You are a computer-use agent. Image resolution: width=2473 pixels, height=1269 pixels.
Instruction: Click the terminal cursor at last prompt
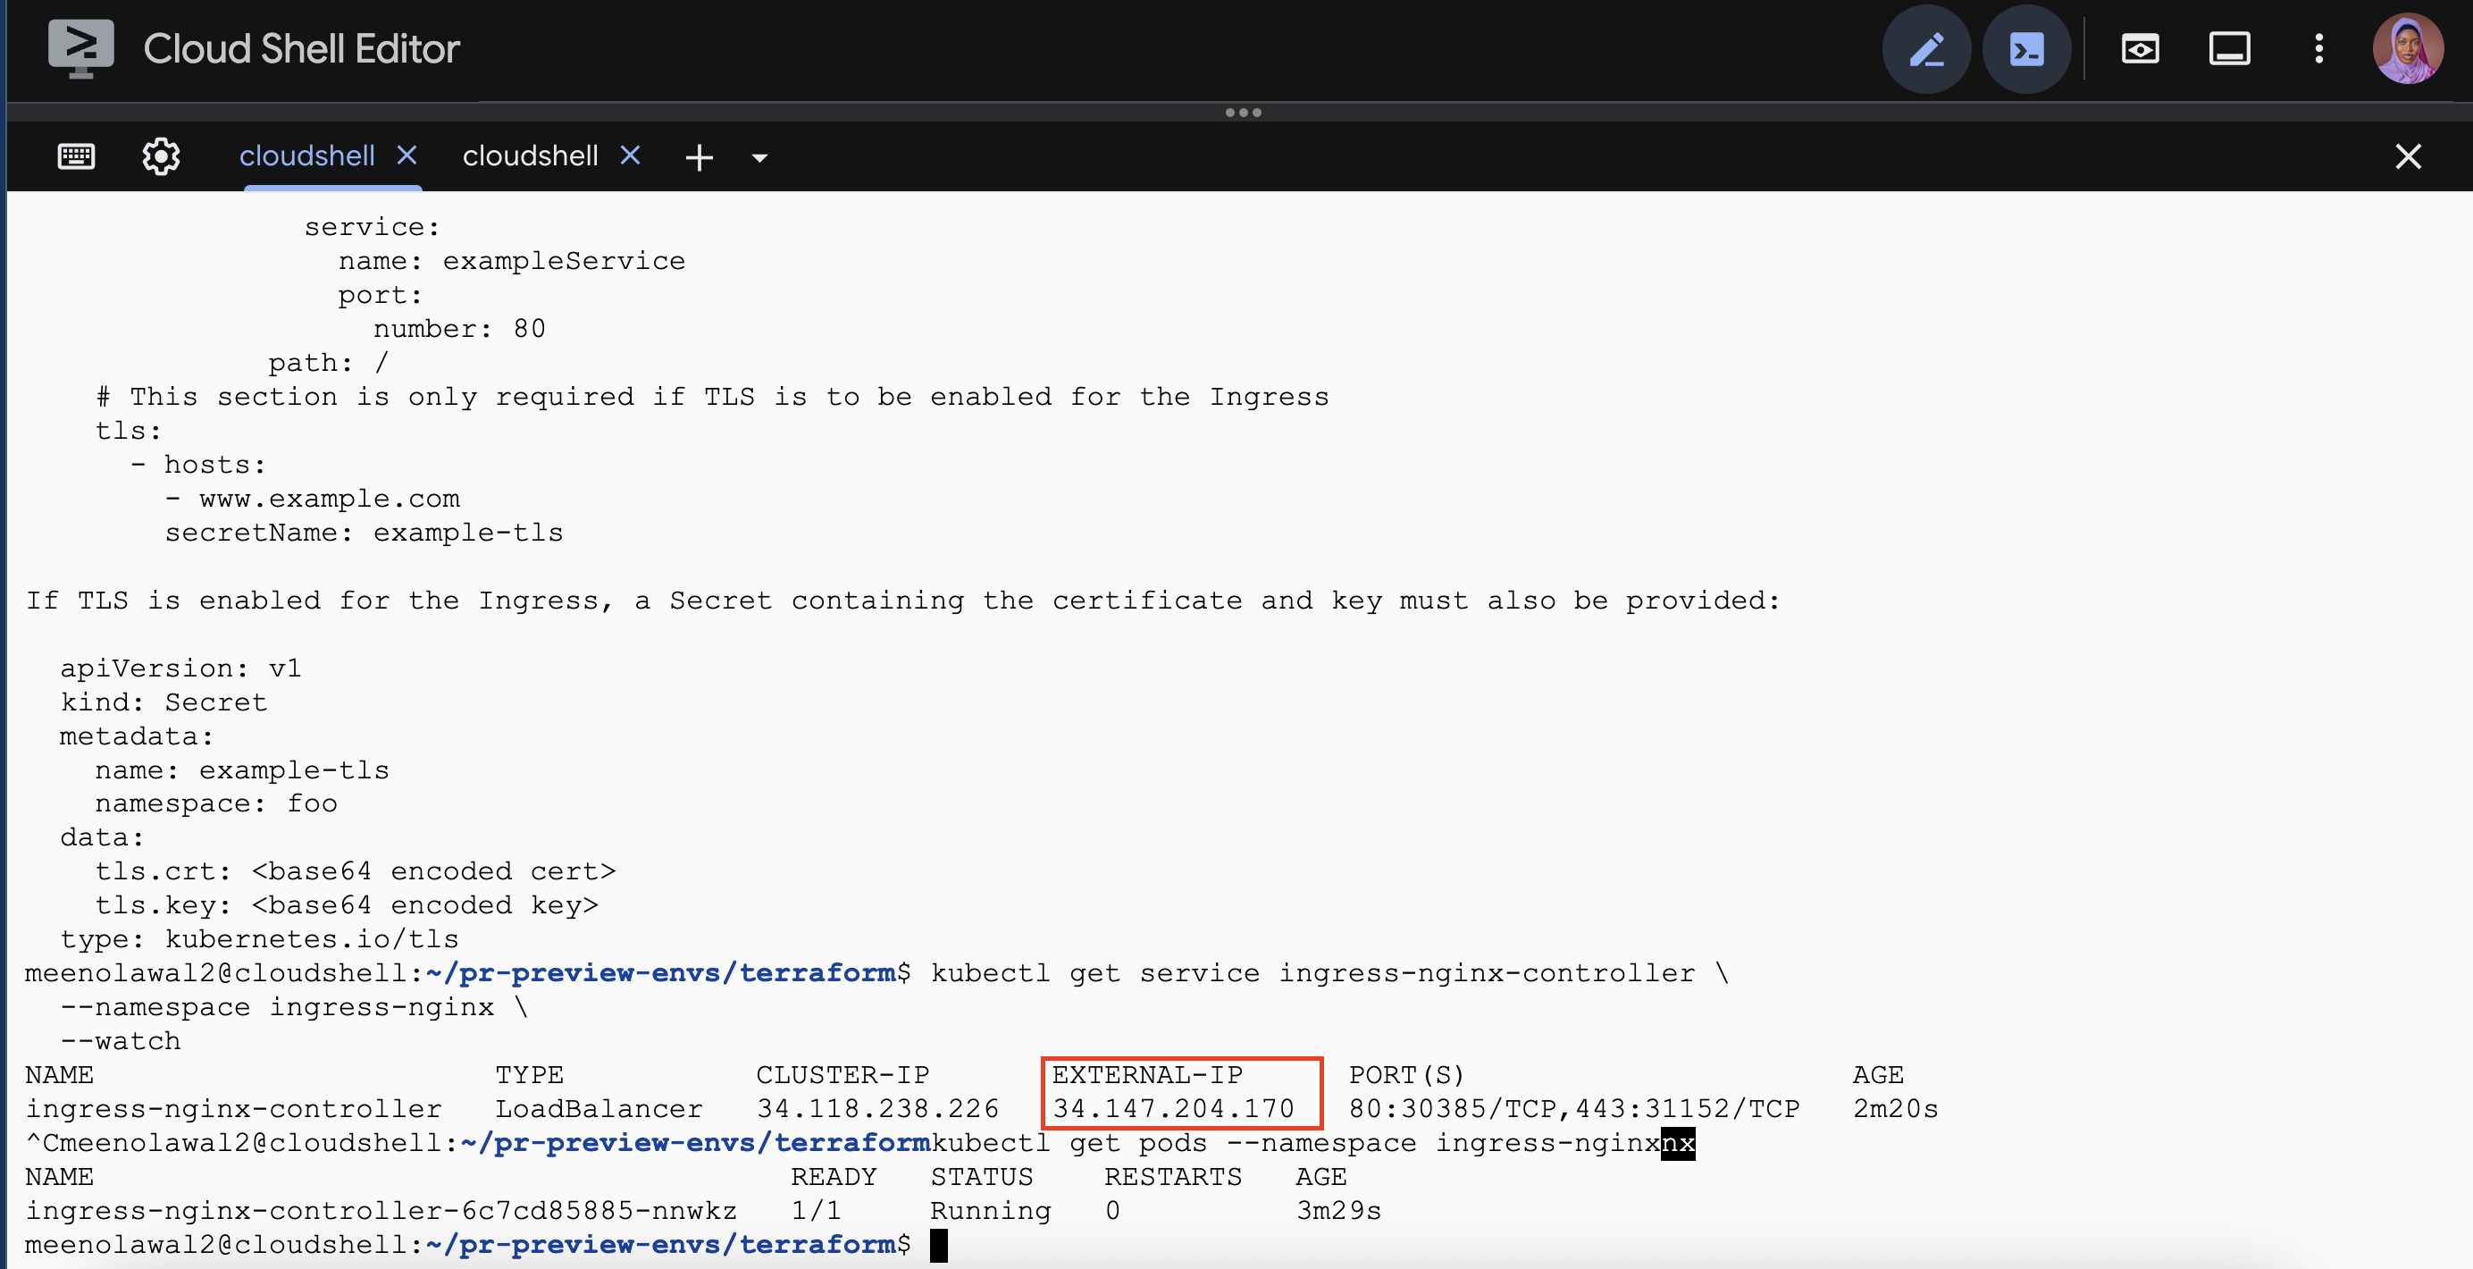click(x=939, y=1245)
